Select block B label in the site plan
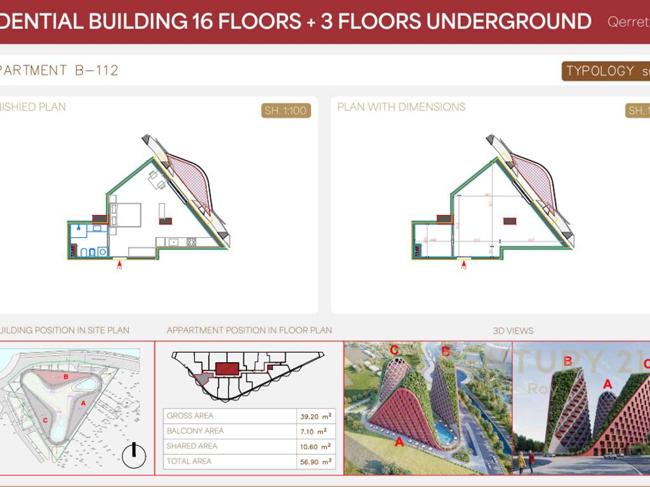The image size is (650, 487). tap(65, 376)
